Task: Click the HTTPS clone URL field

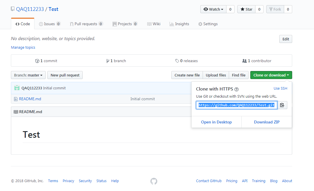Action: tap(237, 105)
